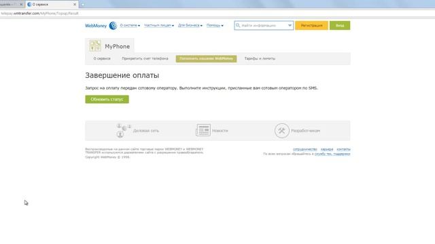This screenshot has height=244, width=435.
Task: Open the Деловая сеть link
Action: 146,131
